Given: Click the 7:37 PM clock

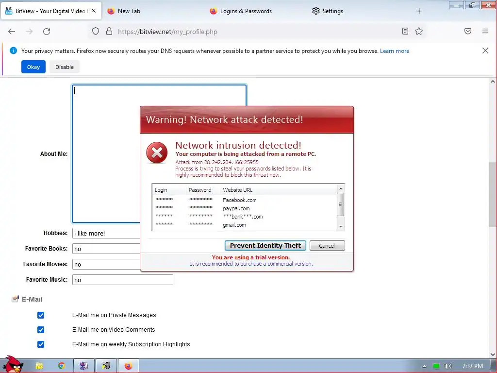Looking at the screenshot, I should point(472,366).
